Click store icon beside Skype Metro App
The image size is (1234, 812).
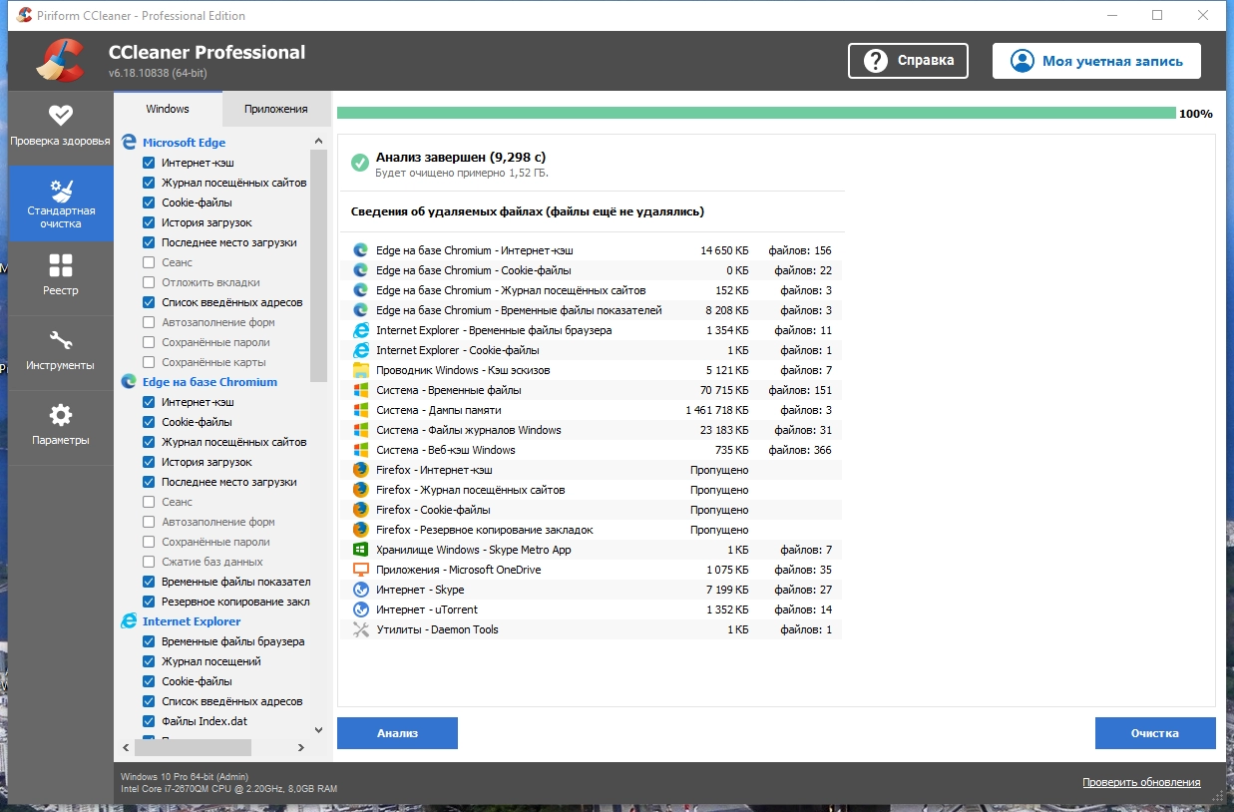tap(360, 550)
